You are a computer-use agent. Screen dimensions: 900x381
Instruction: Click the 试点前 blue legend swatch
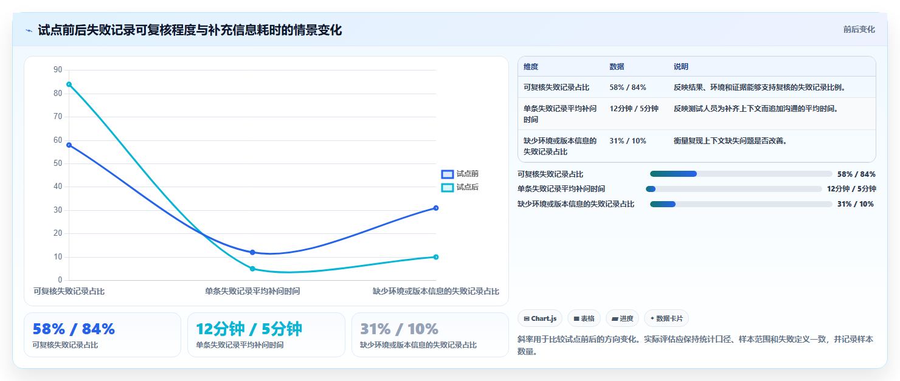coord(448,174)
